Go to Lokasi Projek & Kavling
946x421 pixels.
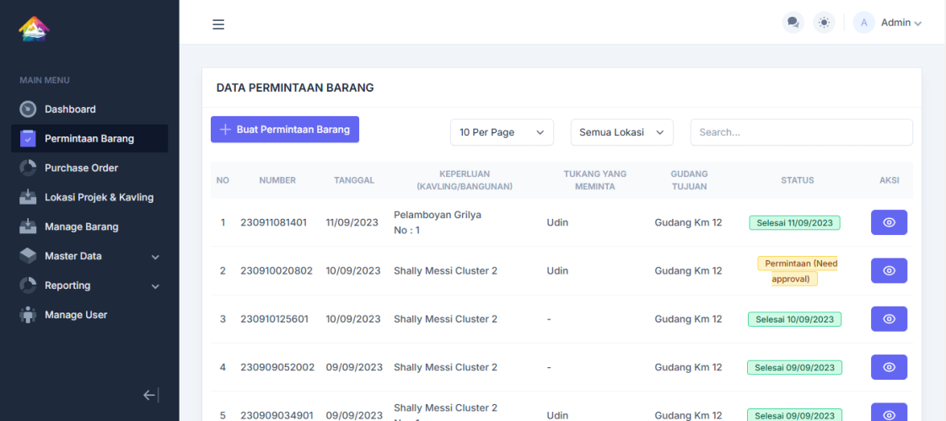[x=99, y=197]
